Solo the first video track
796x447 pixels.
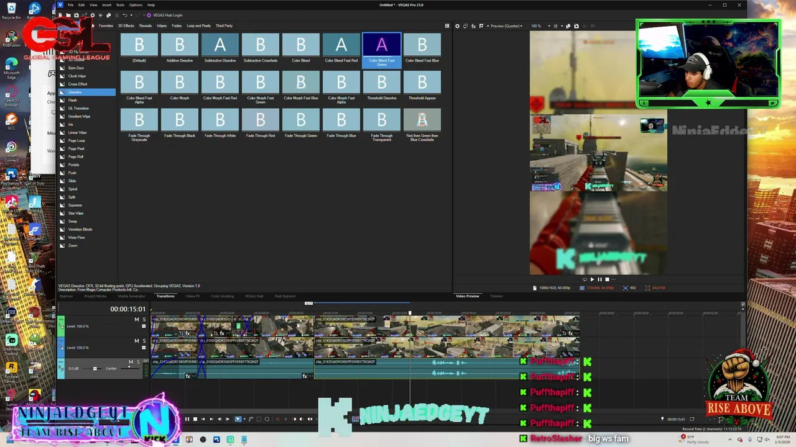coord(144,319)
